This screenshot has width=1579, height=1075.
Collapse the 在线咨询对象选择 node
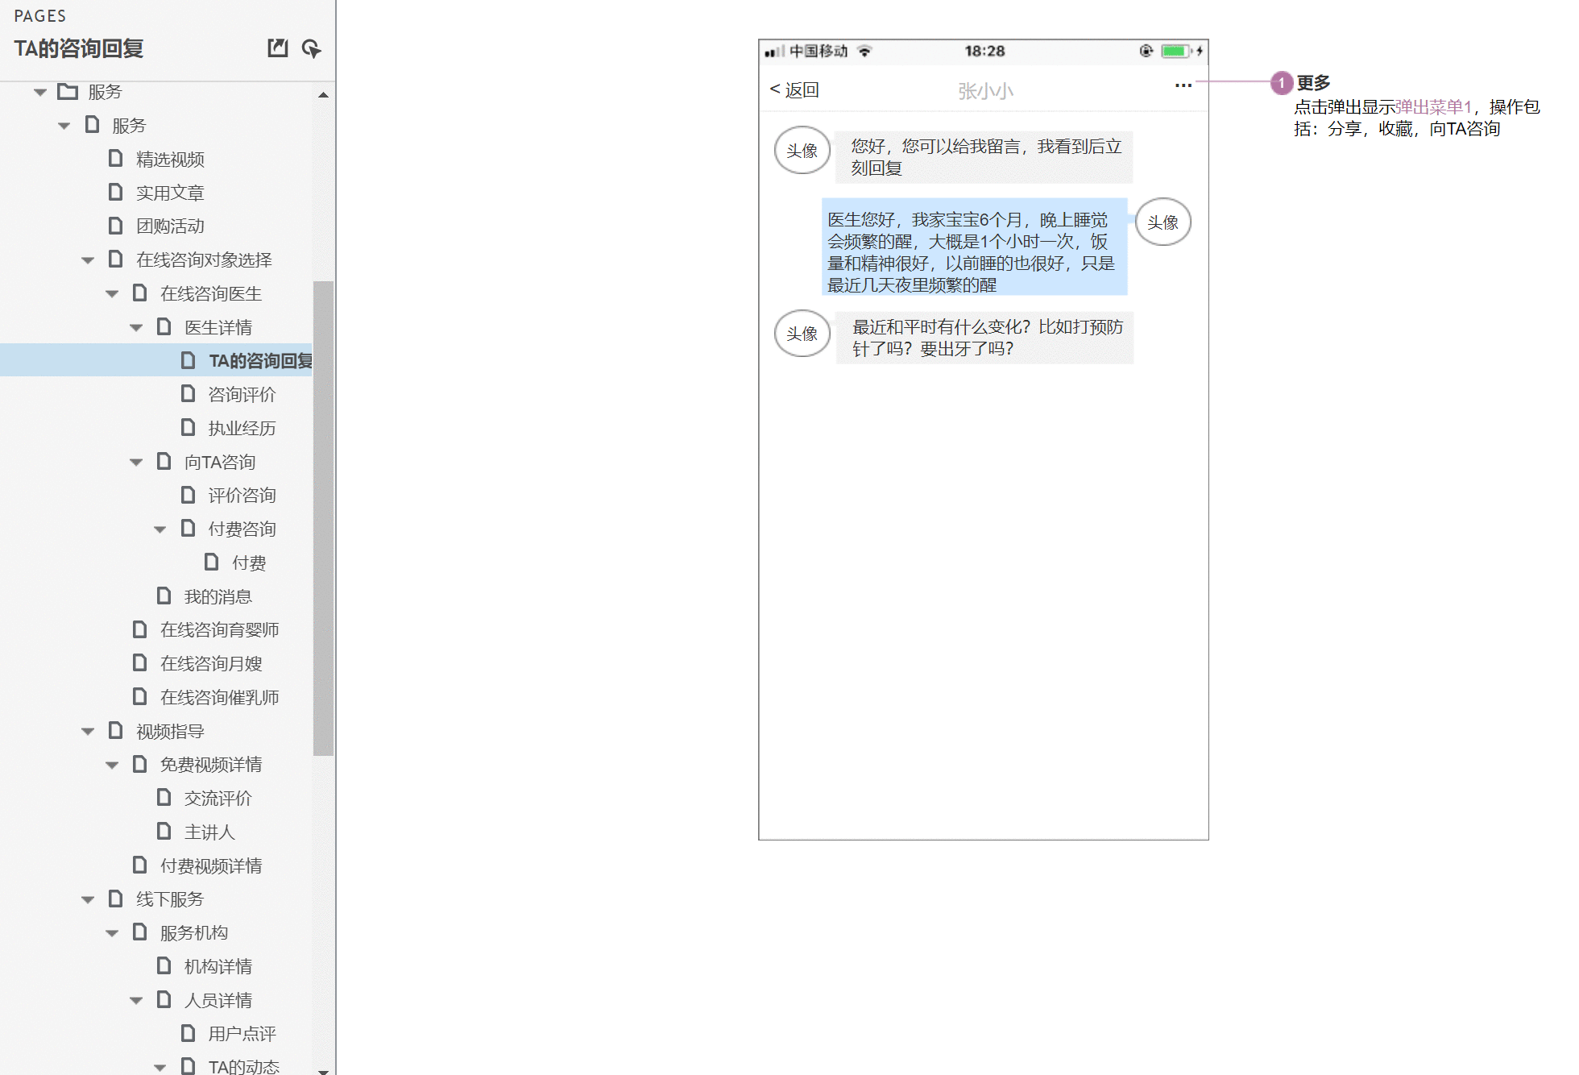(89, 260)
